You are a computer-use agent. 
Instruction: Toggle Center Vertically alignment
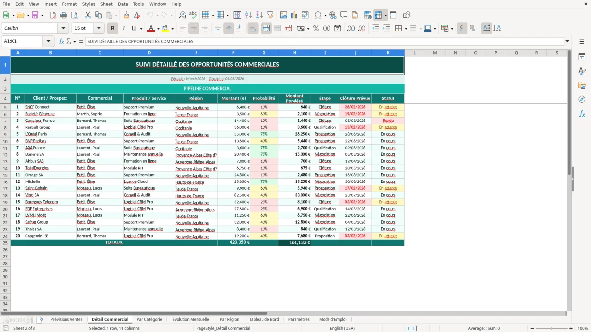click(x=229, y=29)
